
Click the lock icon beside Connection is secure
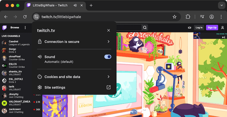[39, 41]
